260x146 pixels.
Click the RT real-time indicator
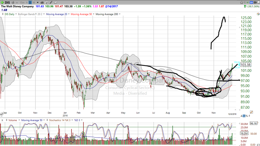[248, 2]
